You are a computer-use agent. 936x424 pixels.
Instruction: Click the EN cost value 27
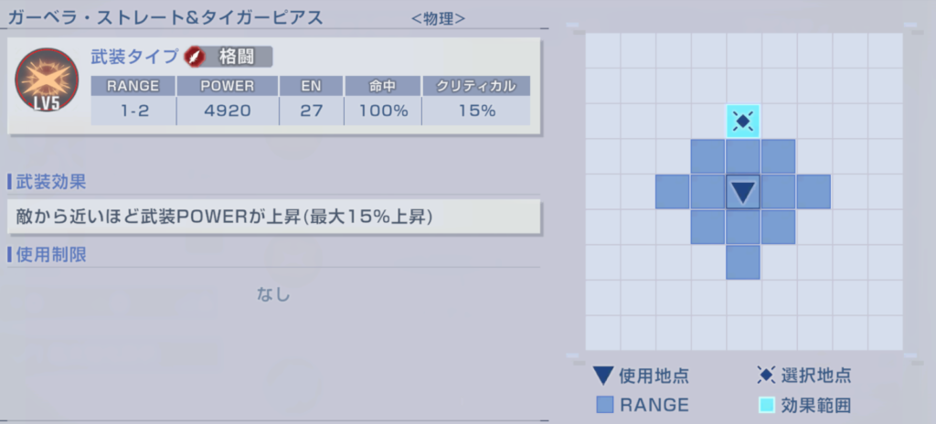click(312, 111)
